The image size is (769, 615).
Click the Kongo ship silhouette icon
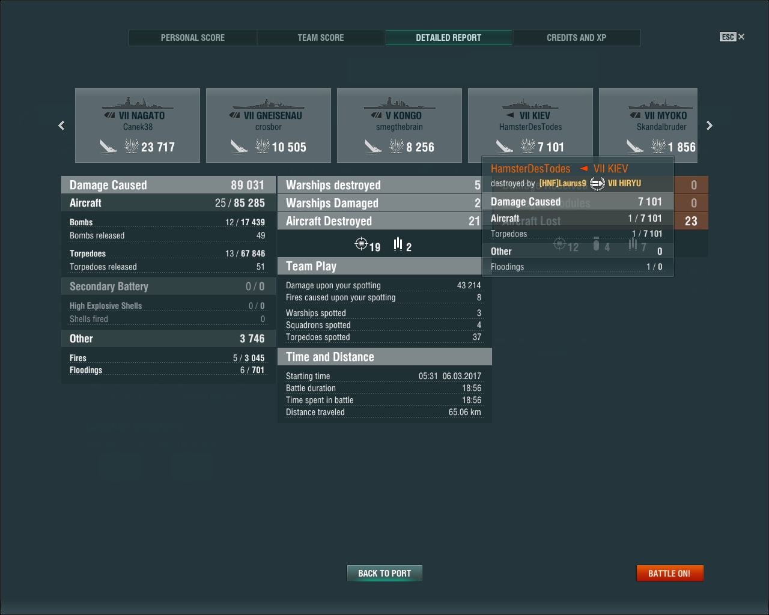tap(400, 102)
